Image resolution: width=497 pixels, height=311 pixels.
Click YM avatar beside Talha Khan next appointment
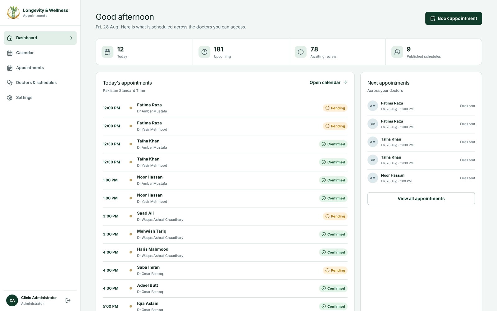pos(373,160)
